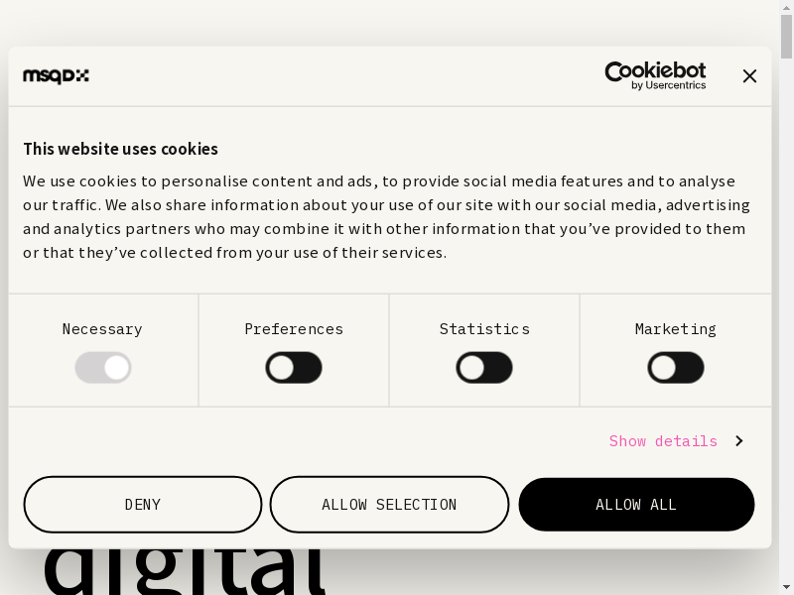Expand details using the chevron arrow

(738, 441)
